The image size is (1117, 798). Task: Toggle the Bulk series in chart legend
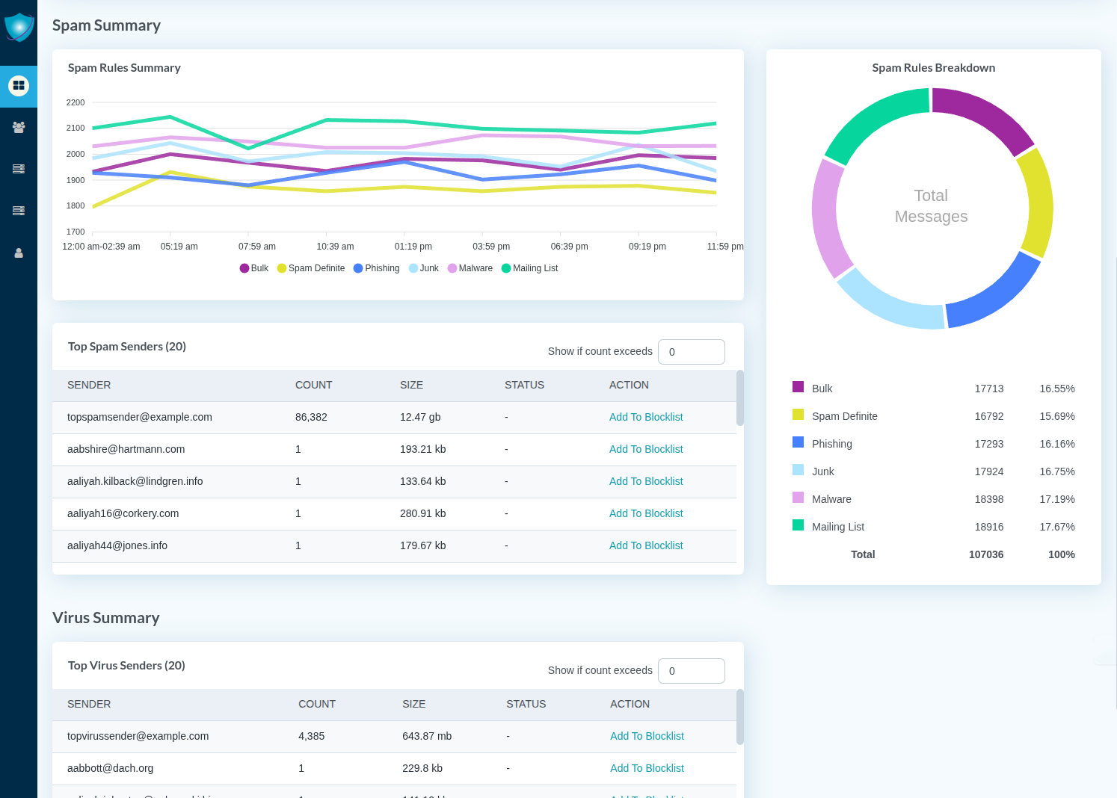click(x=253, y=268)
